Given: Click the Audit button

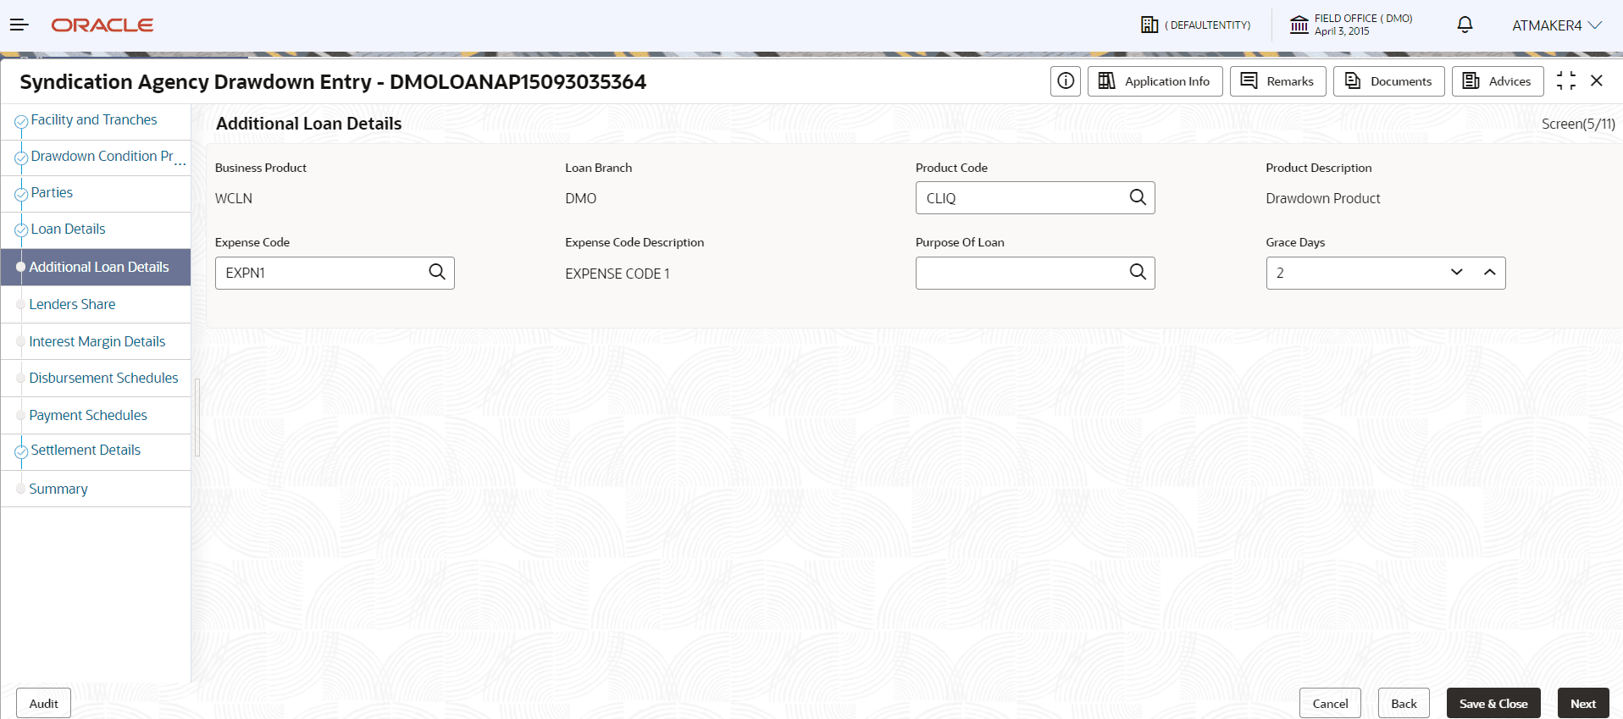Looking at the screenshot, I should pos(43,703).
